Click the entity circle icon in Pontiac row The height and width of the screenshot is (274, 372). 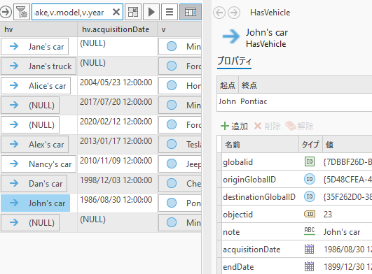[172, 203]
